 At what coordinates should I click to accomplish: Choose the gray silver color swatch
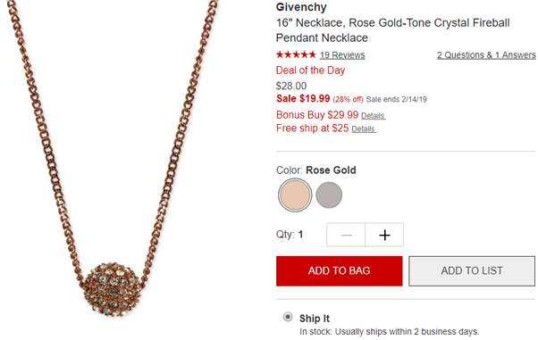pos(329,195)
